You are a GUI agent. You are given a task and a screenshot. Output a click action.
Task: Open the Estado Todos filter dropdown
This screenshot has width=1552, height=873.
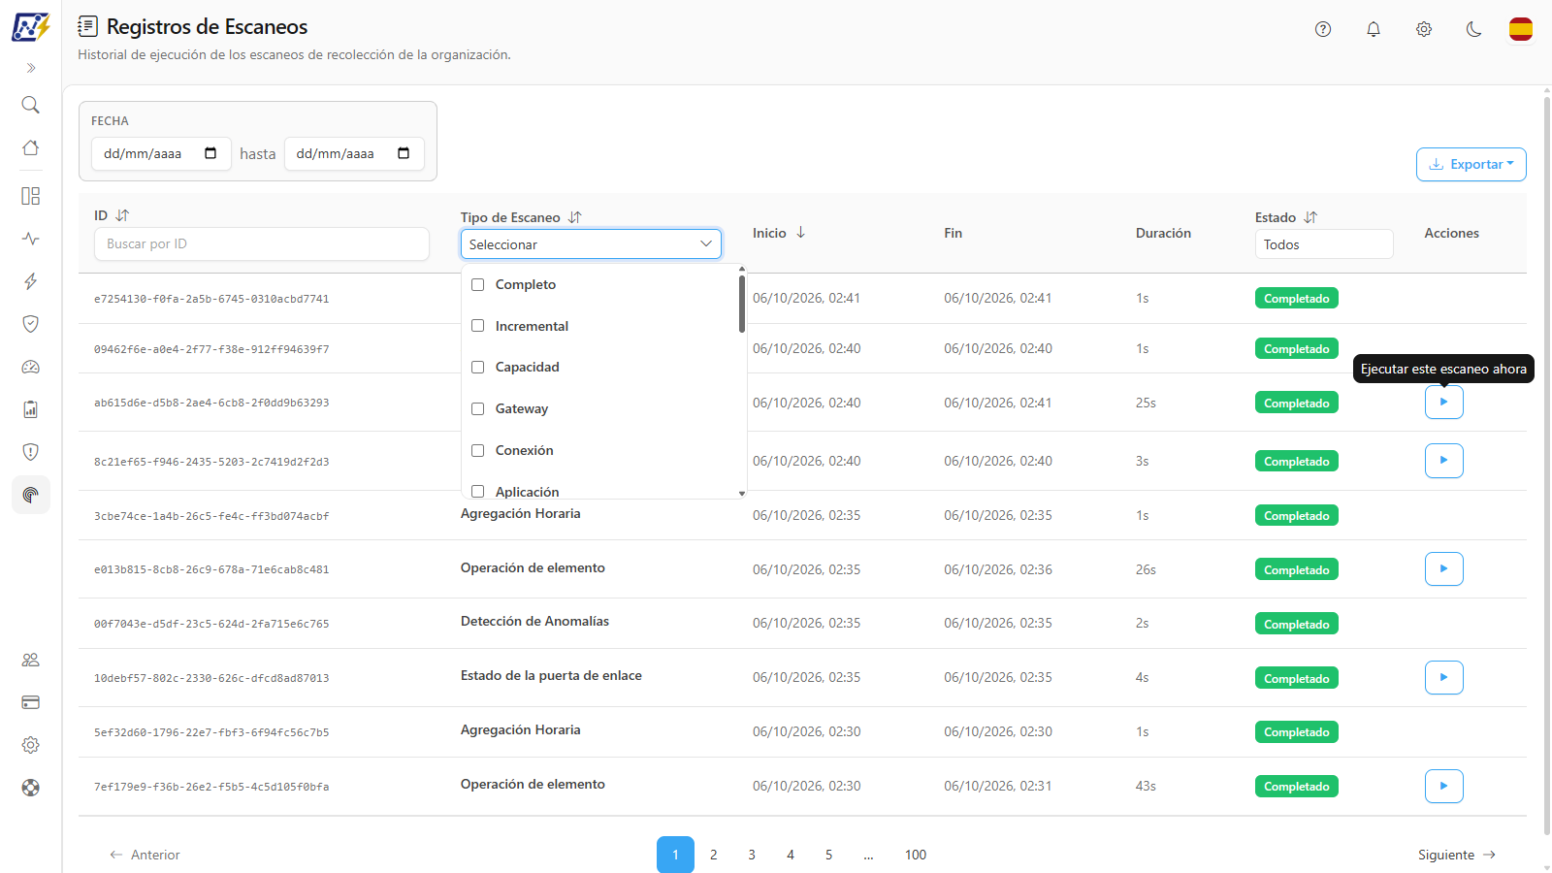tap(1324, 244)
